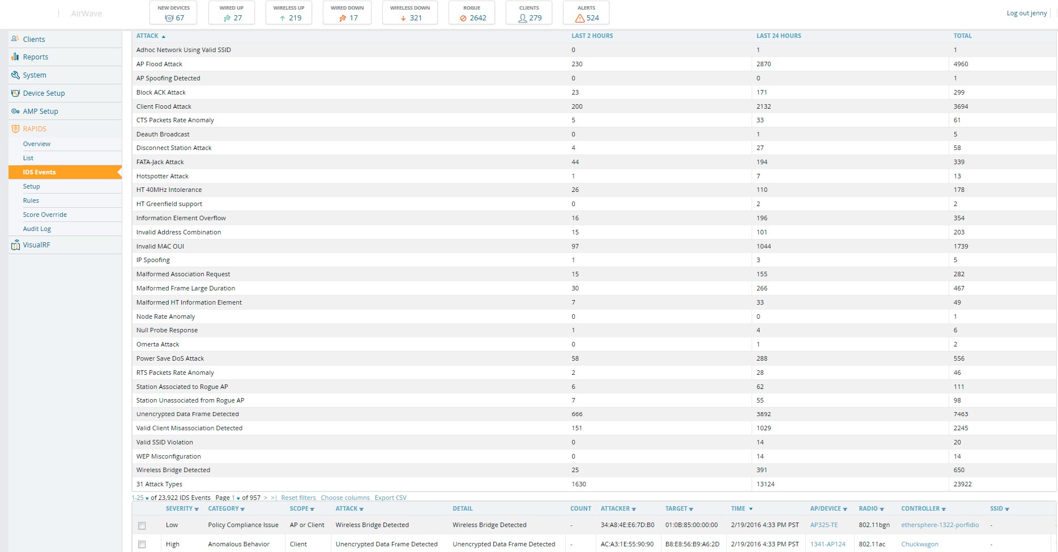Click the Wireless Down arrow icon

click(x=403, y=18)
